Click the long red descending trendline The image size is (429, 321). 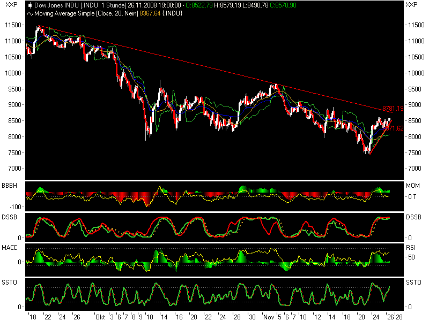coord(216,69)
